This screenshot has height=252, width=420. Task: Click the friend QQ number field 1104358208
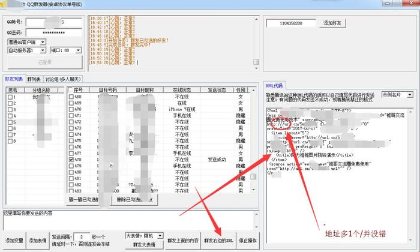pyautogui.click(x=291, y=23)
